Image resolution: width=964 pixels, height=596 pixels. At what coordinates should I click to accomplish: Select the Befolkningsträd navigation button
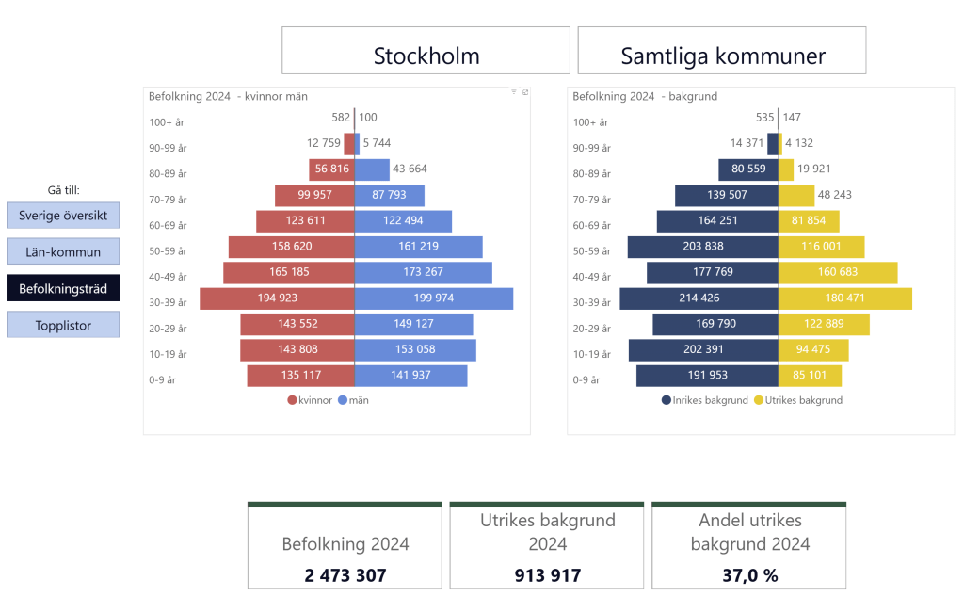(x=63, y=288)
